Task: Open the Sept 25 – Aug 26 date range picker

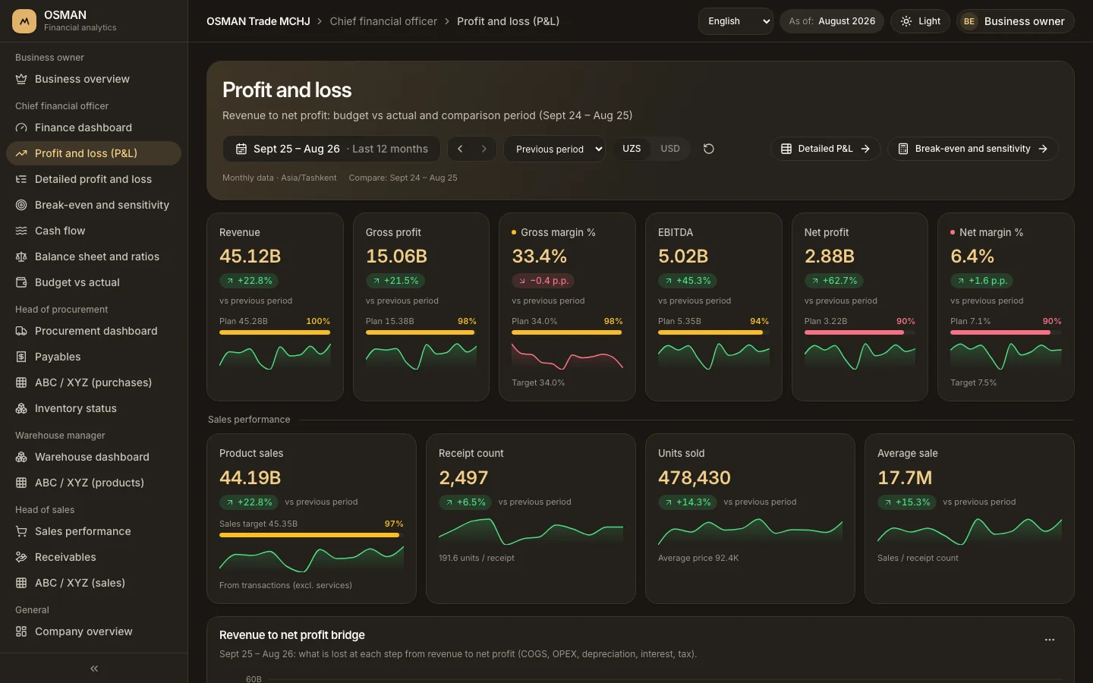Action: 332,149
